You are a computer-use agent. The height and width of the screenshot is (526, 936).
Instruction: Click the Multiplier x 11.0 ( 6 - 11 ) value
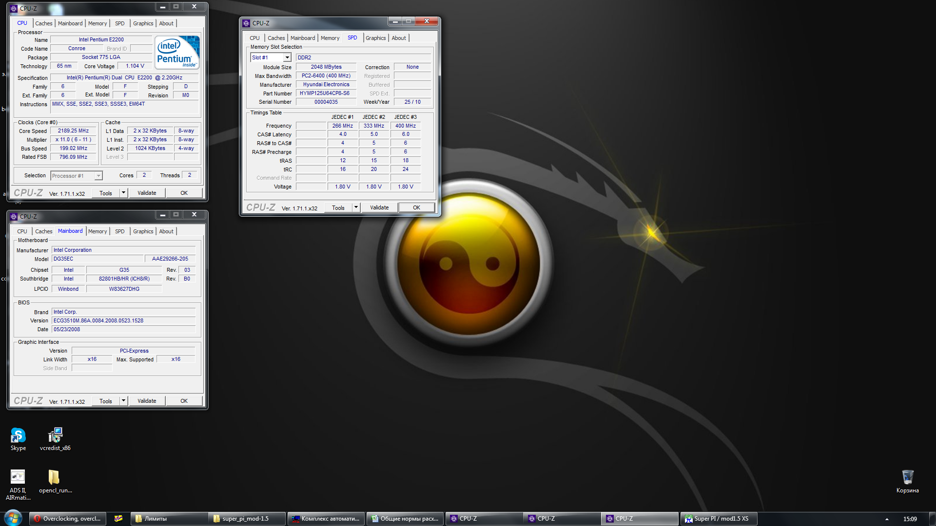[x=73, y=139]
